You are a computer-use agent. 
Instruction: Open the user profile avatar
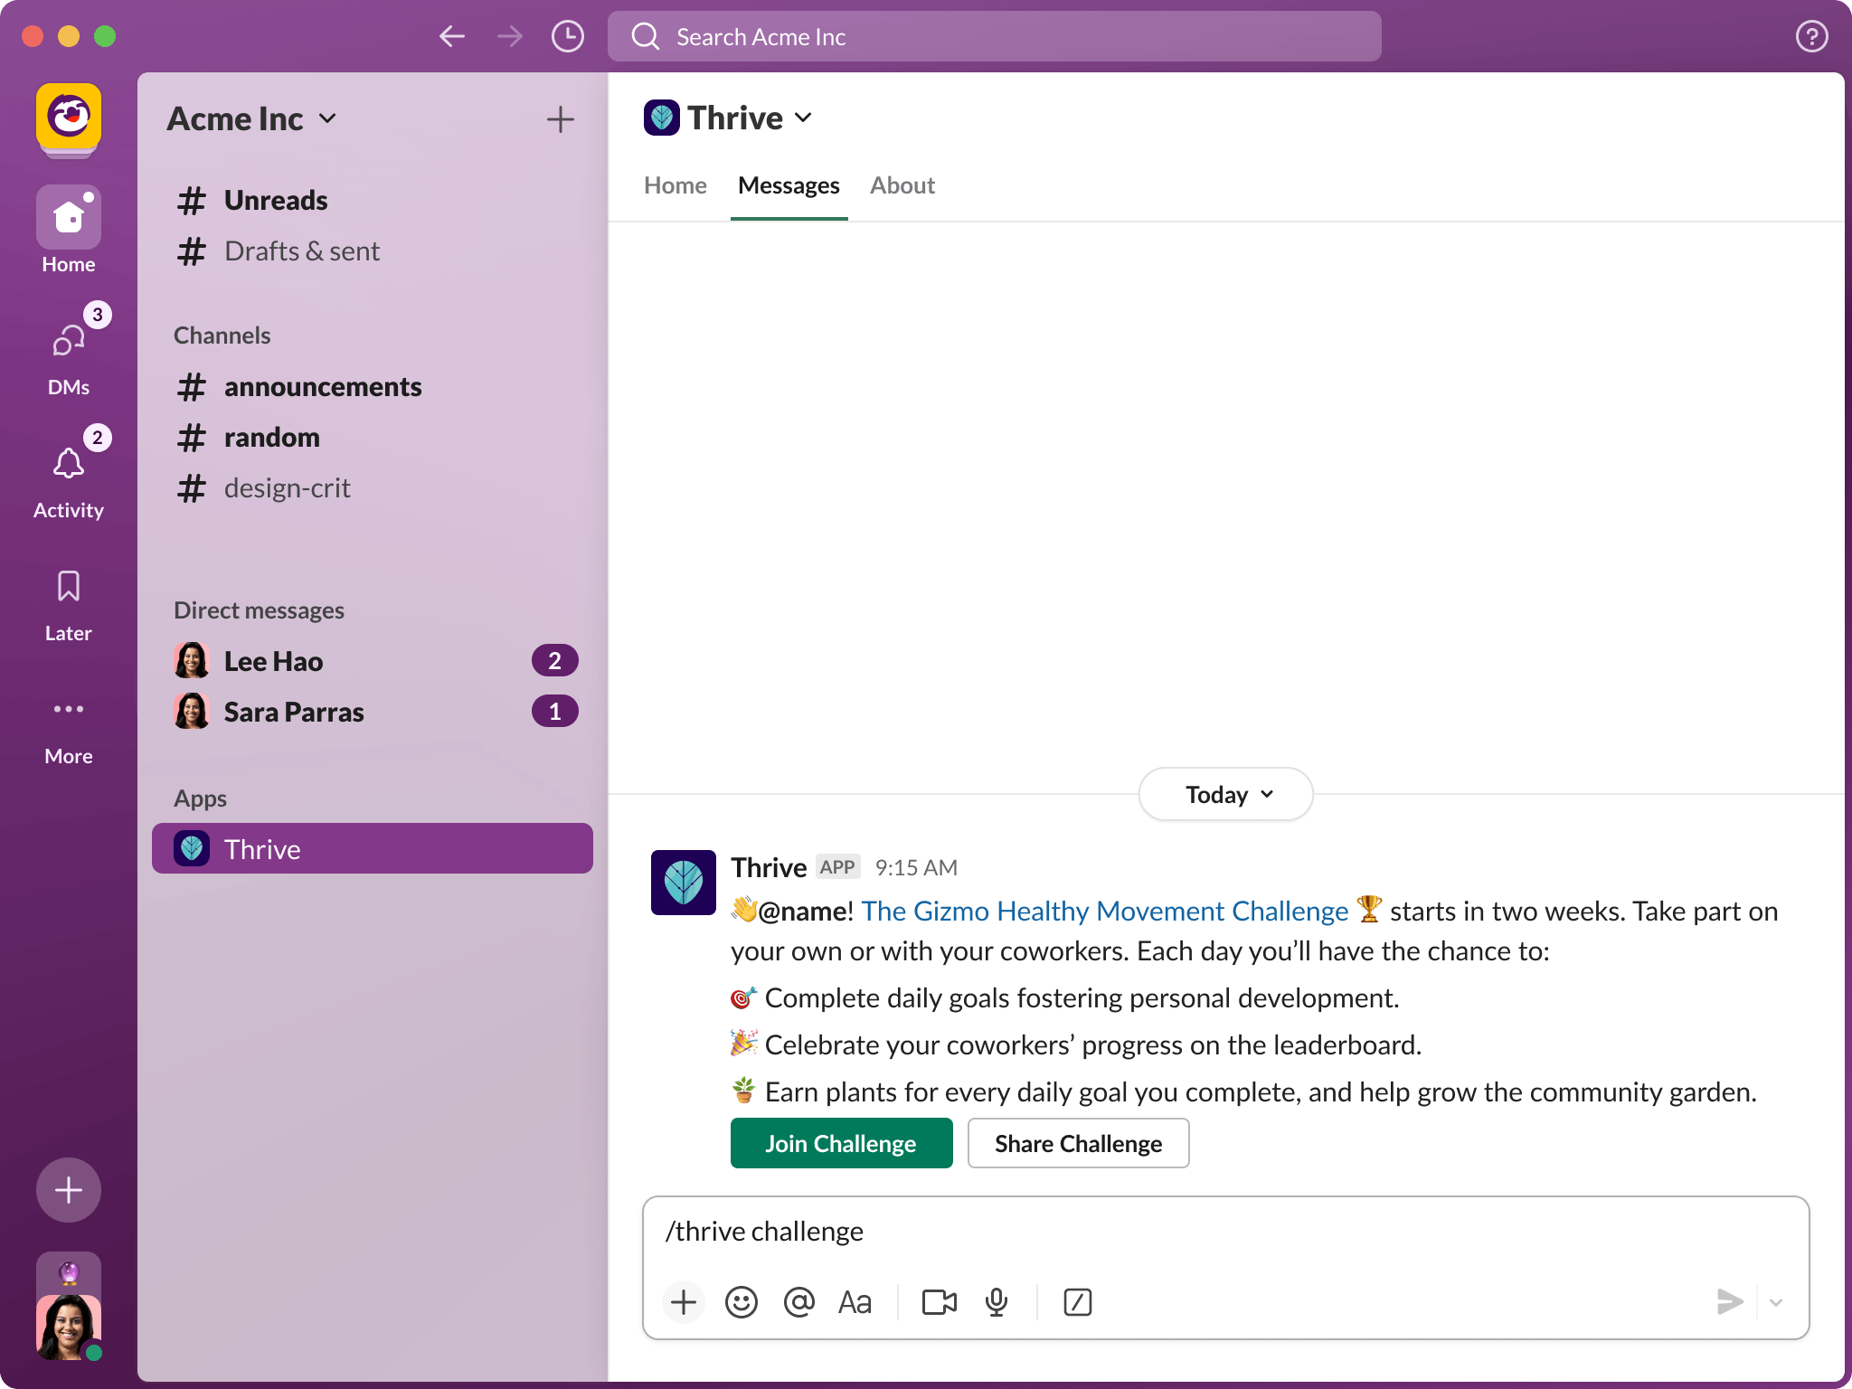pyautogui.click(x=69, y=1326)
